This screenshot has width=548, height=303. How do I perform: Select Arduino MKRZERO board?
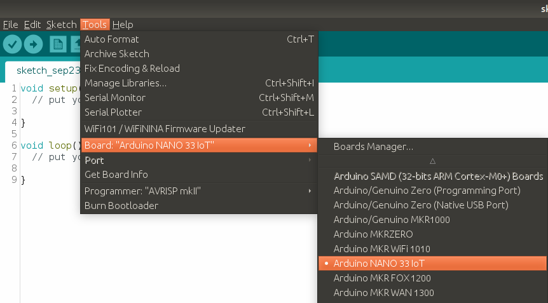[x=433, y=234]
